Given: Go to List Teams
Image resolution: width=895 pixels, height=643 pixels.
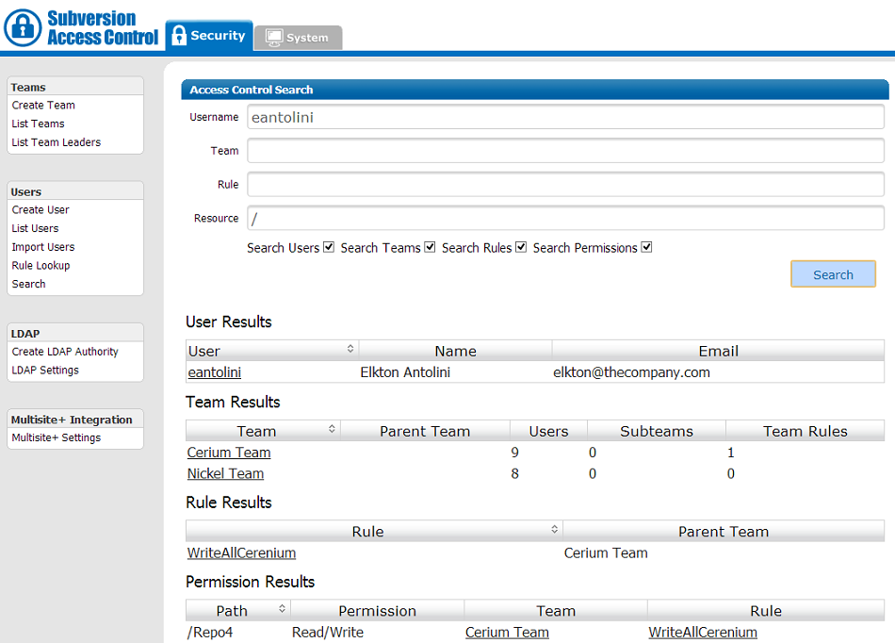Looking at the screenshot, I should [x=39, y=124].
